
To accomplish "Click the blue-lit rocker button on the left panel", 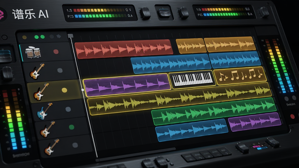I will pyautogui.click(x=5, y=56).
